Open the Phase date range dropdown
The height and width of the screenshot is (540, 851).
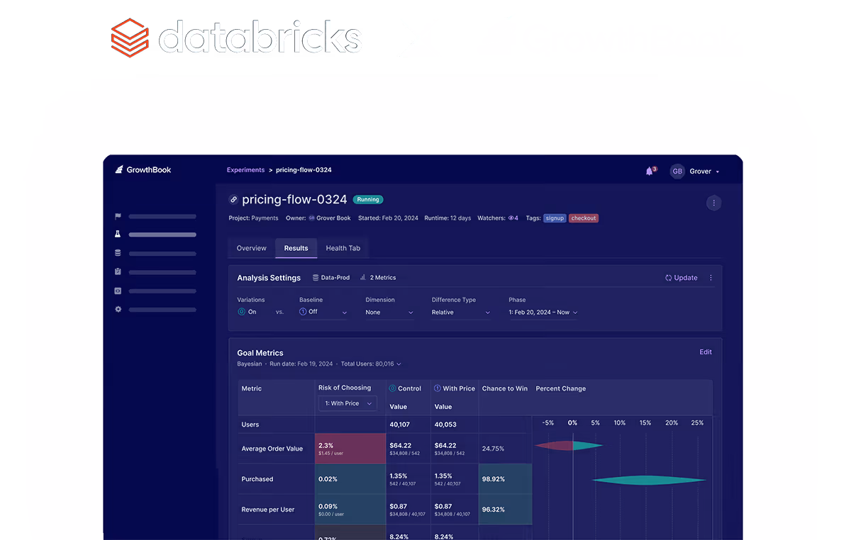pos(543,313)
